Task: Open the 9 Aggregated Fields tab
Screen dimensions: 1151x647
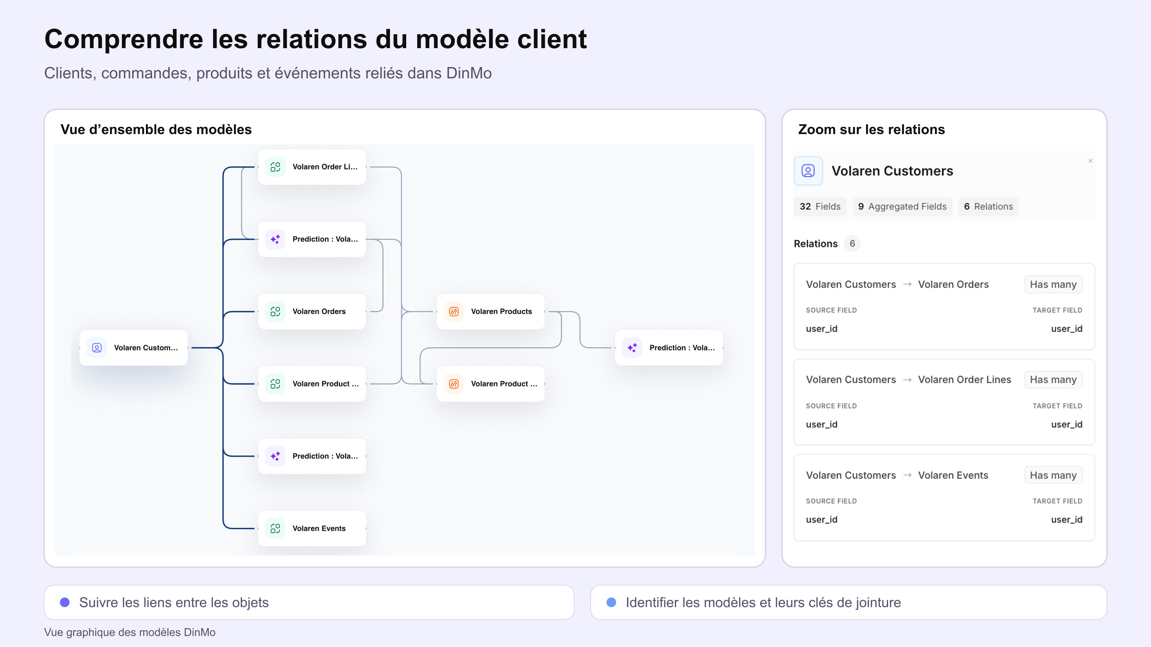Action: coord(902,207)
